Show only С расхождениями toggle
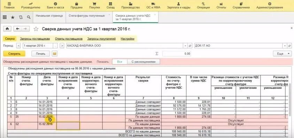The height and width of the screenshot is (138, 294). pos(144,62)
